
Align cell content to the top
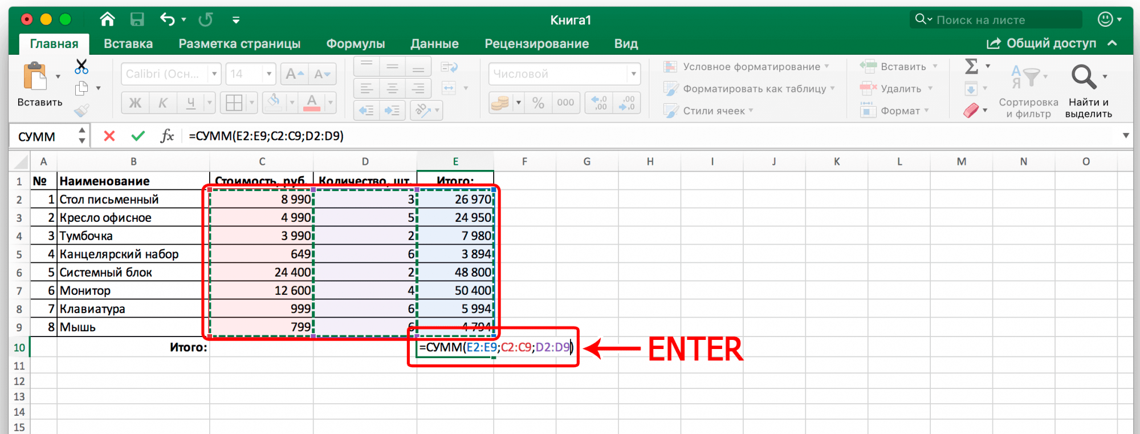(367, 67)
